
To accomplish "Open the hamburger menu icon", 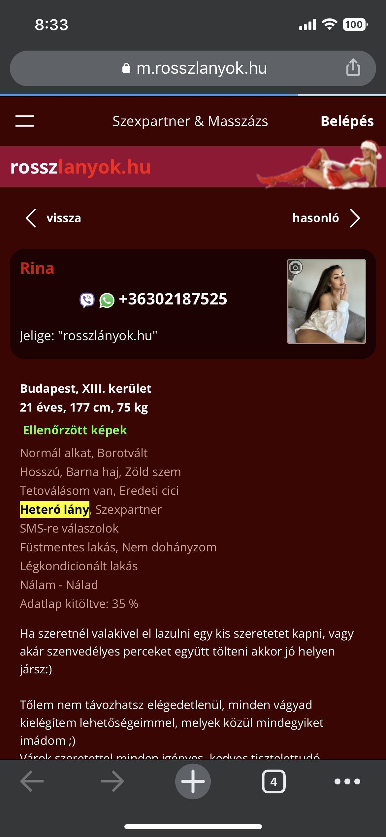I will pos(25,121).
